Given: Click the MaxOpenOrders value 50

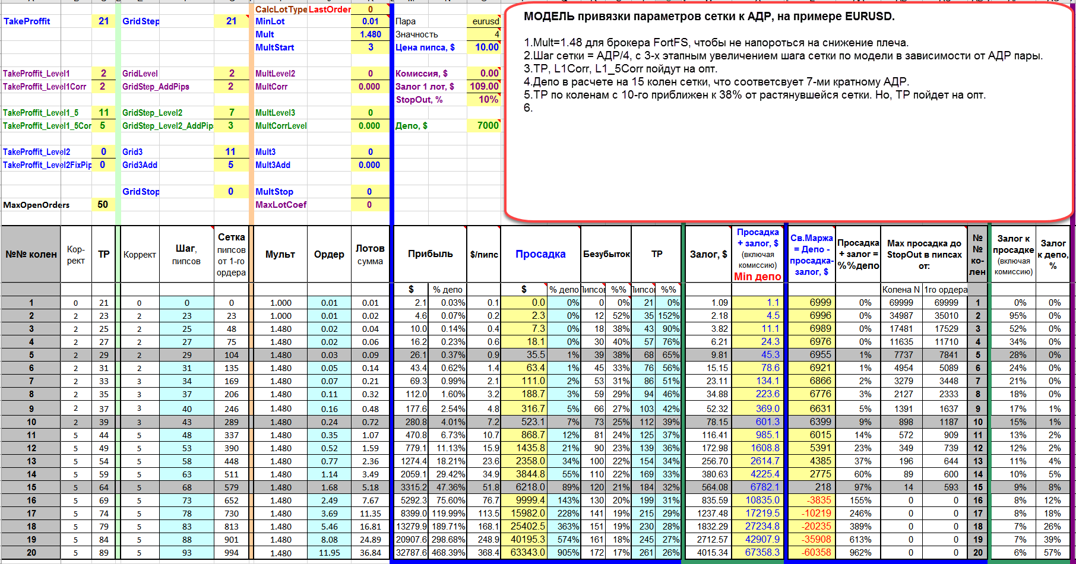Looking at the screenshot, I should coord(104,205).
